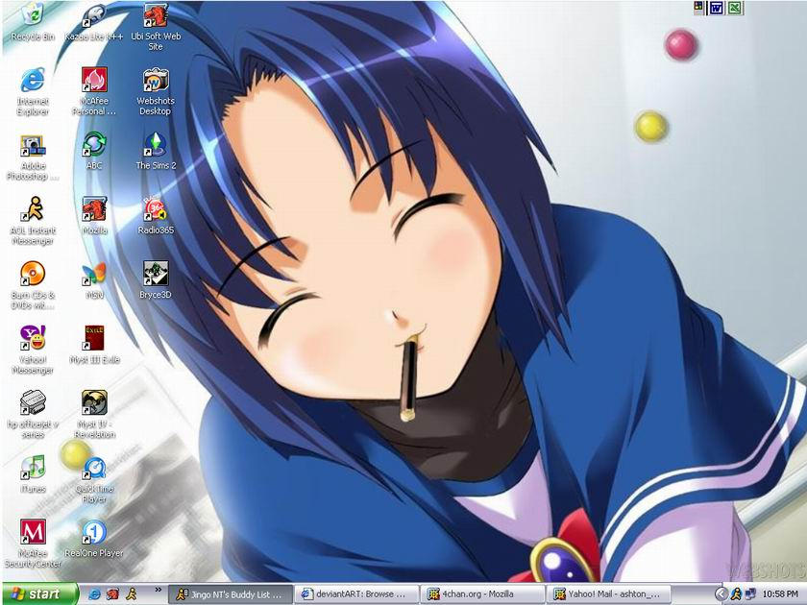The height and width of the screenshot is (605, 807).
Task: Click the network monitors tray icon
Action: [750, 594]
